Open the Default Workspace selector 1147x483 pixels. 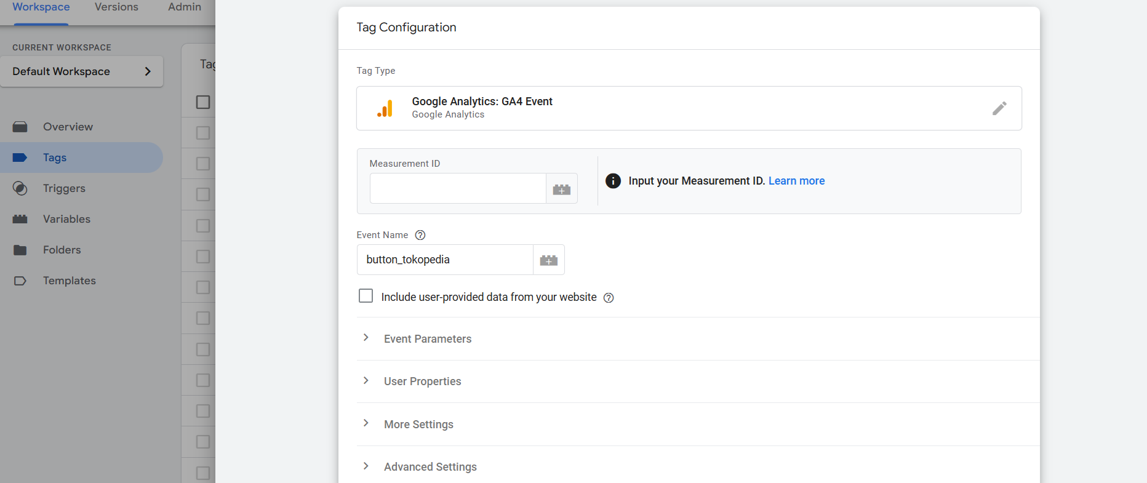pos(81,71)
